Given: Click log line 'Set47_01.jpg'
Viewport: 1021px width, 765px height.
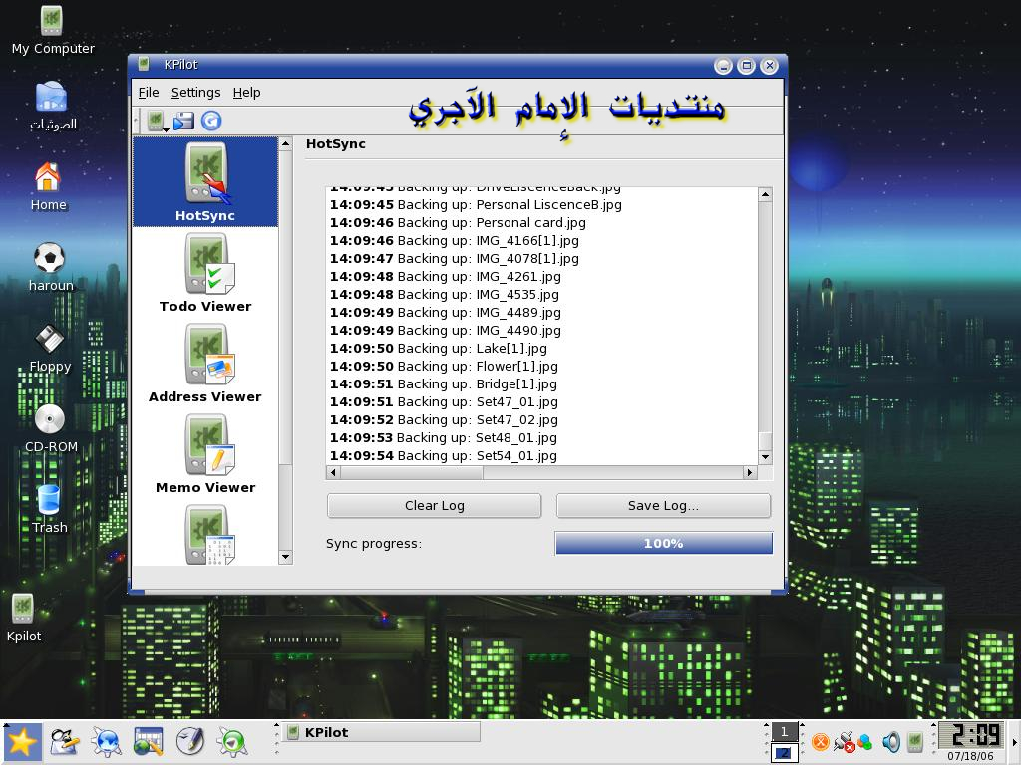Looking at the screenshot, I should click(x=444, y=402).
